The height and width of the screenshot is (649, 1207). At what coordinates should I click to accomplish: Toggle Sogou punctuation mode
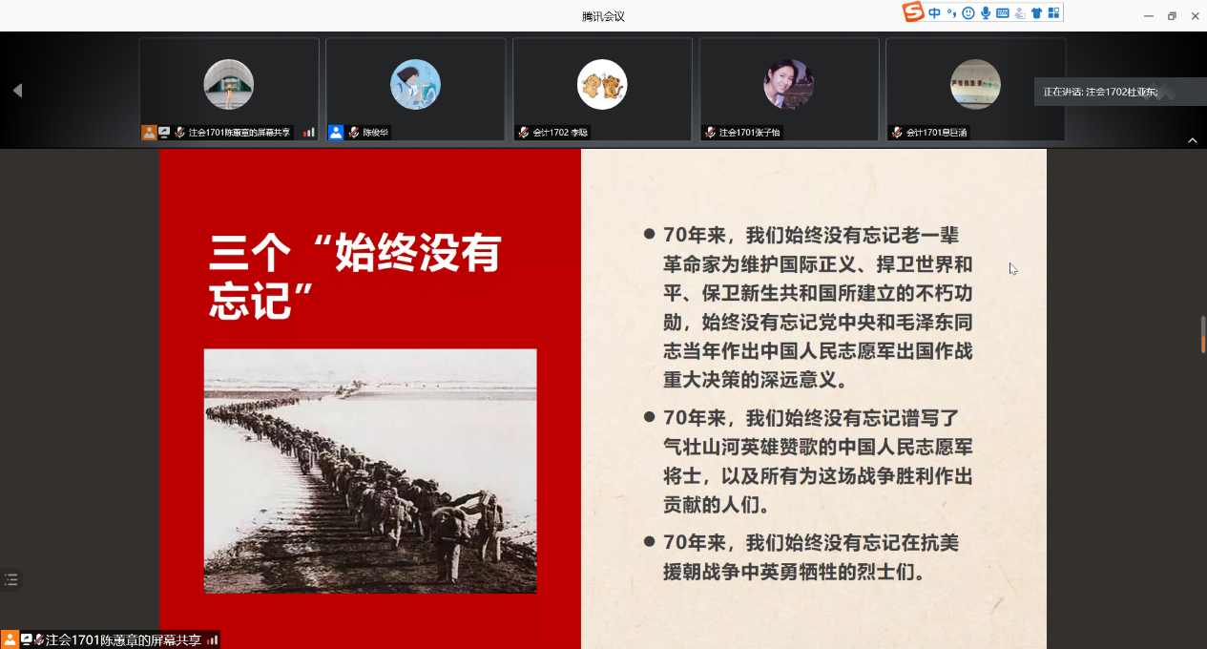tap(951, 13)
